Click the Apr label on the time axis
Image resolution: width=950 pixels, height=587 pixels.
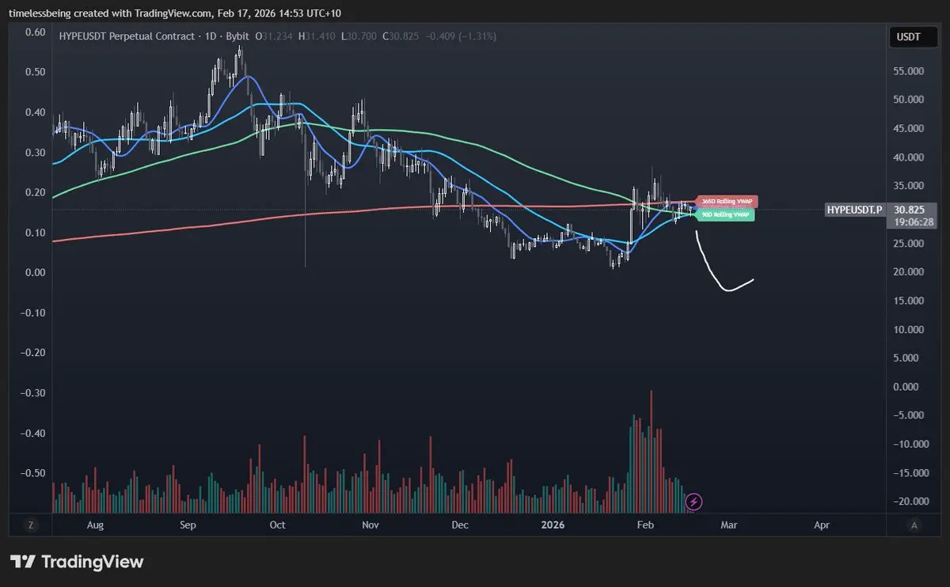pyautogui.click(x=822, y=525)
